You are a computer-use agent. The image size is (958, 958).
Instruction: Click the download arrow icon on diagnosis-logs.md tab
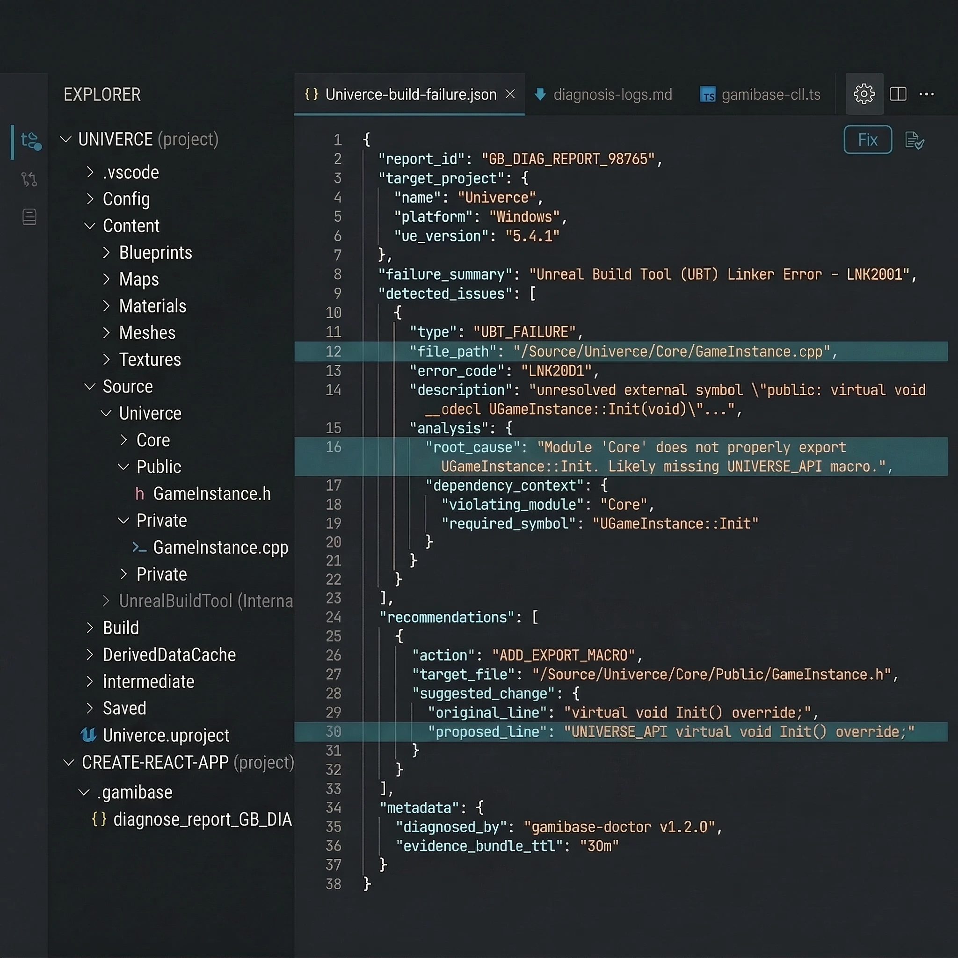tap(540, 94)
